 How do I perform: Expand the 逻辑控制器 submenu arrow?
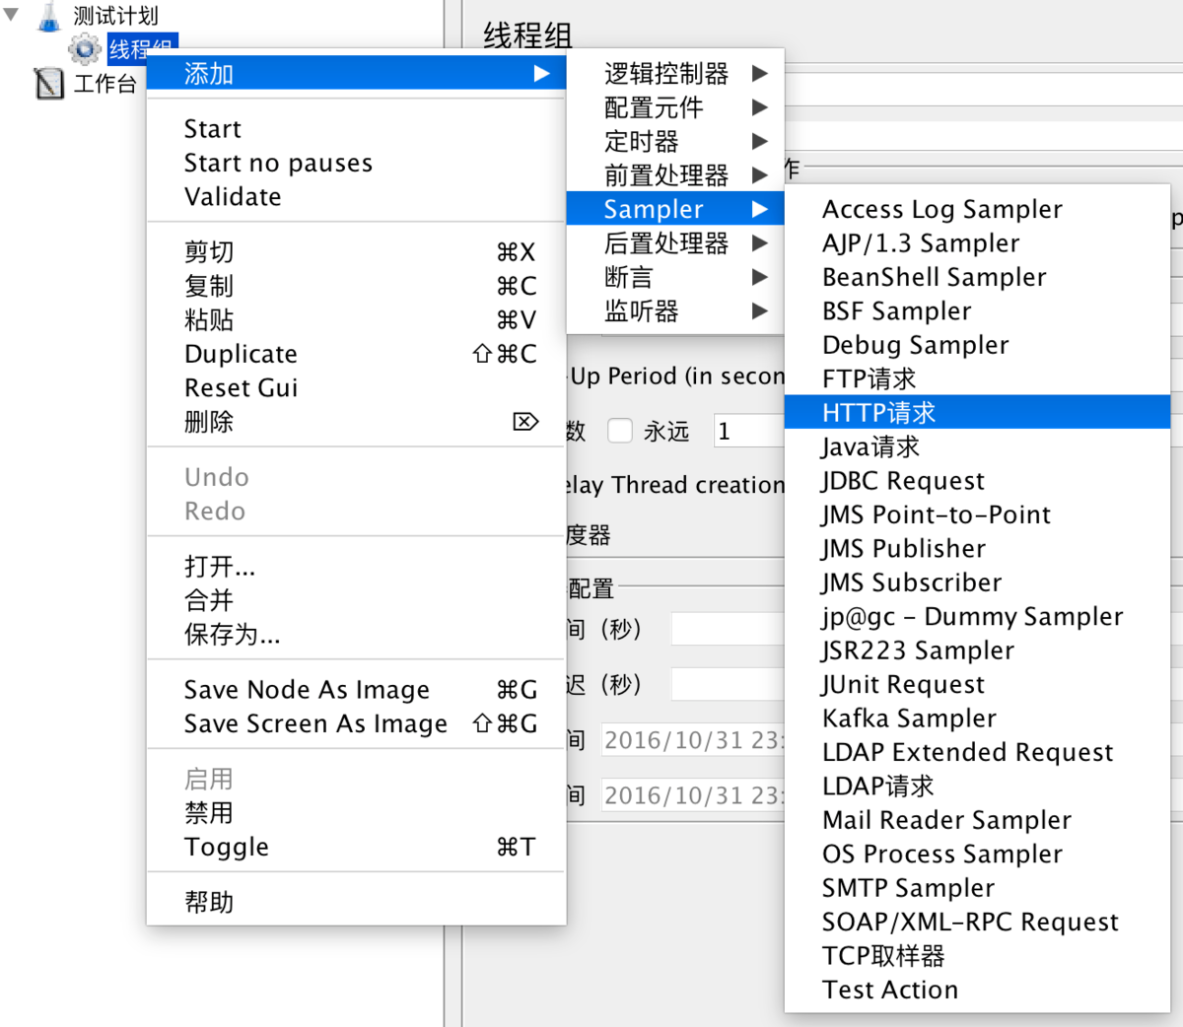coord(759,73)
